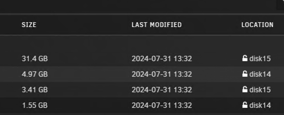Click the open lock icon in the 1.55 GB row
284x115 pixels.
coord(245,105)
